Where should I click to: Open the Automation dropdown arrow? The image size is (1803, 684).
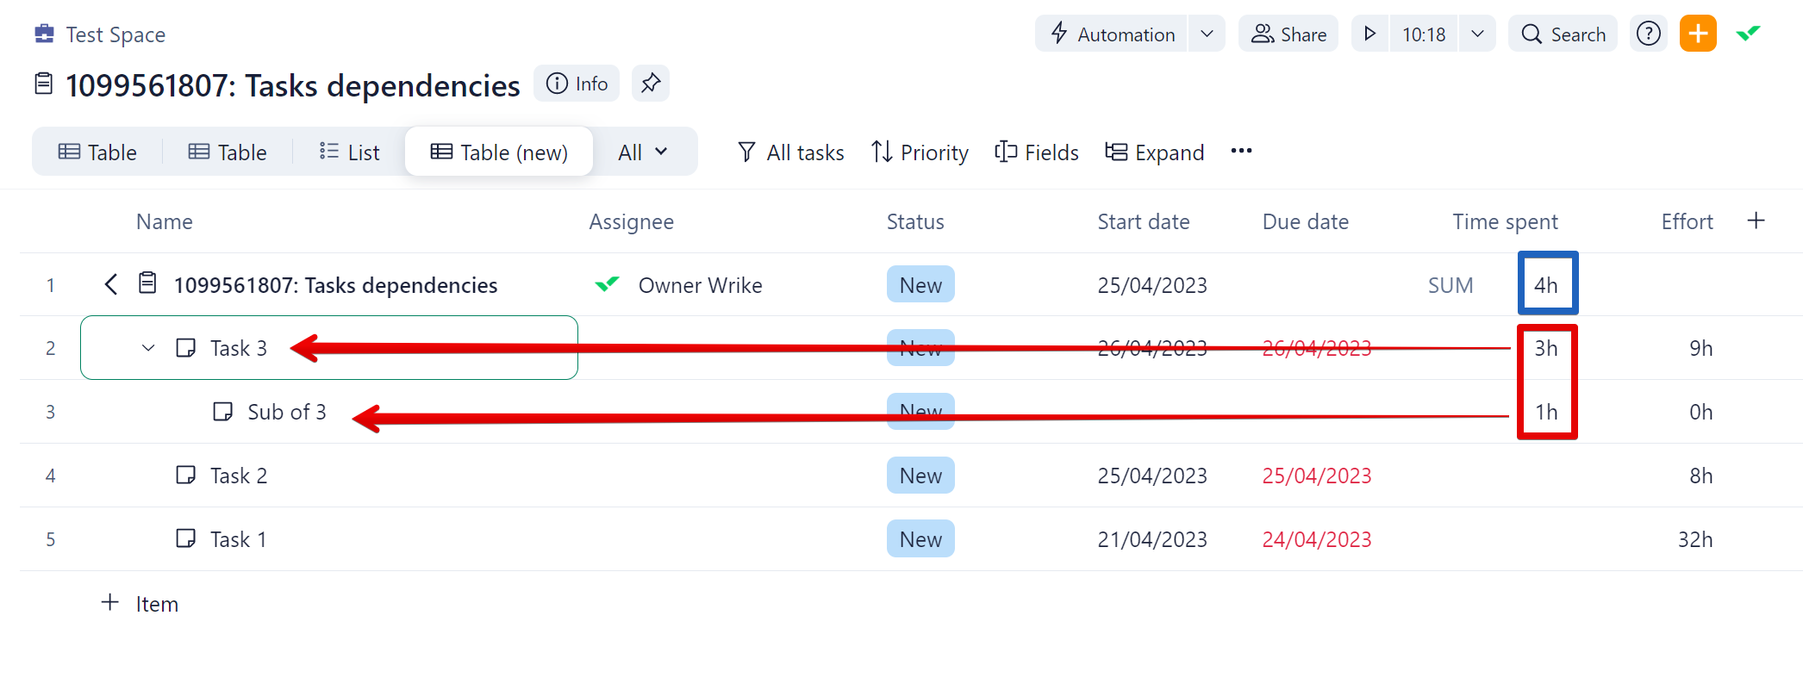pos(1207,34)
